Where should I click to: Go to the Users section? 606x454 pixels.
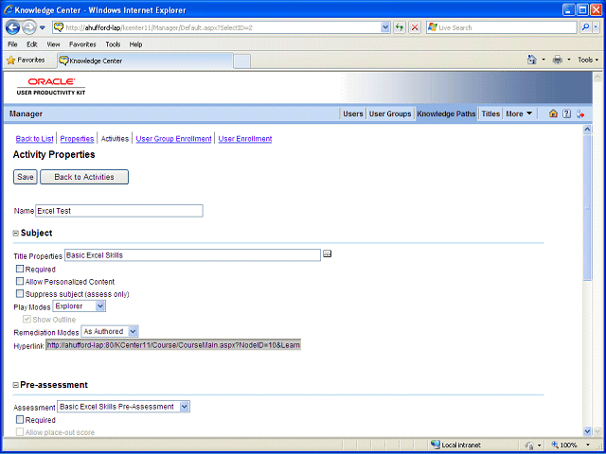tap(353, 113)
